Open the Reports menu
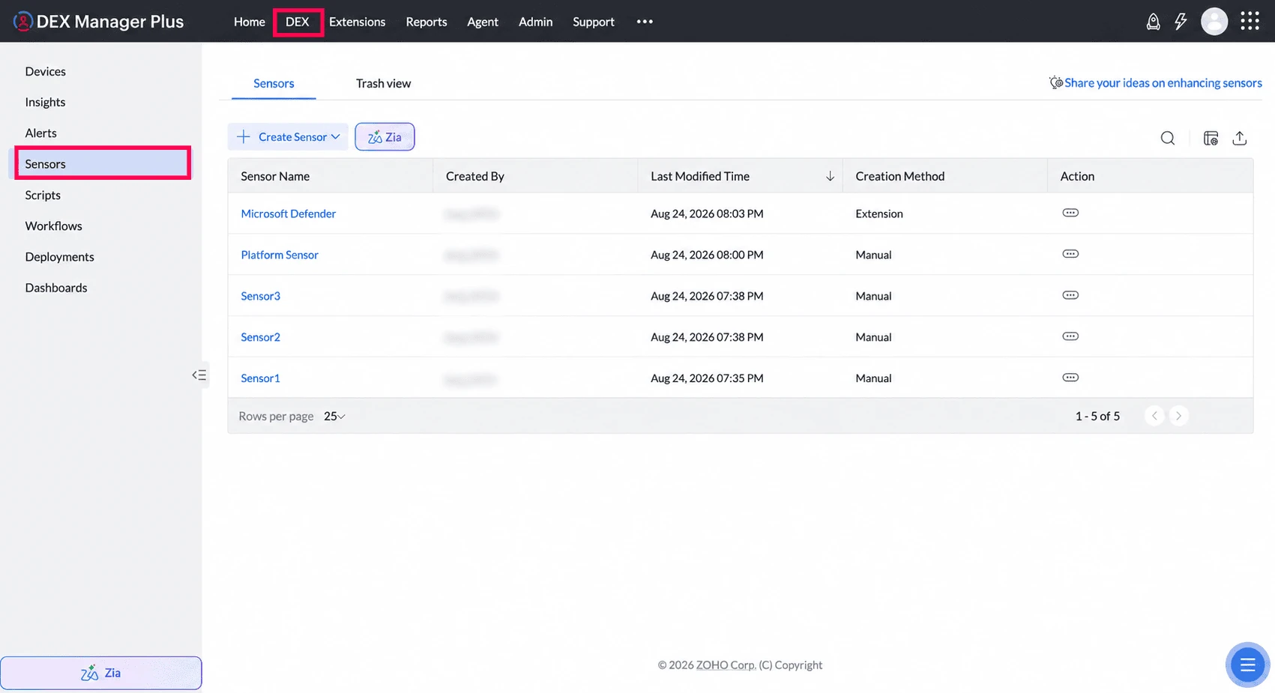Screen dimensions: 1275x693 pos(426,22)
